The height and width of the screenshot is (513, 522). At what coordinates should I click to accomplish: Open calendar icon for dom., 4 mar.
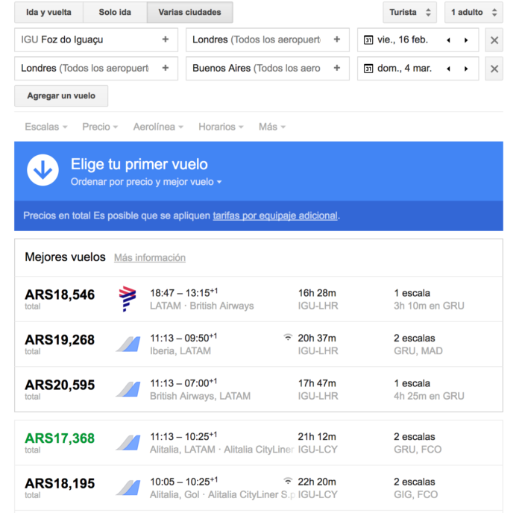368,69
